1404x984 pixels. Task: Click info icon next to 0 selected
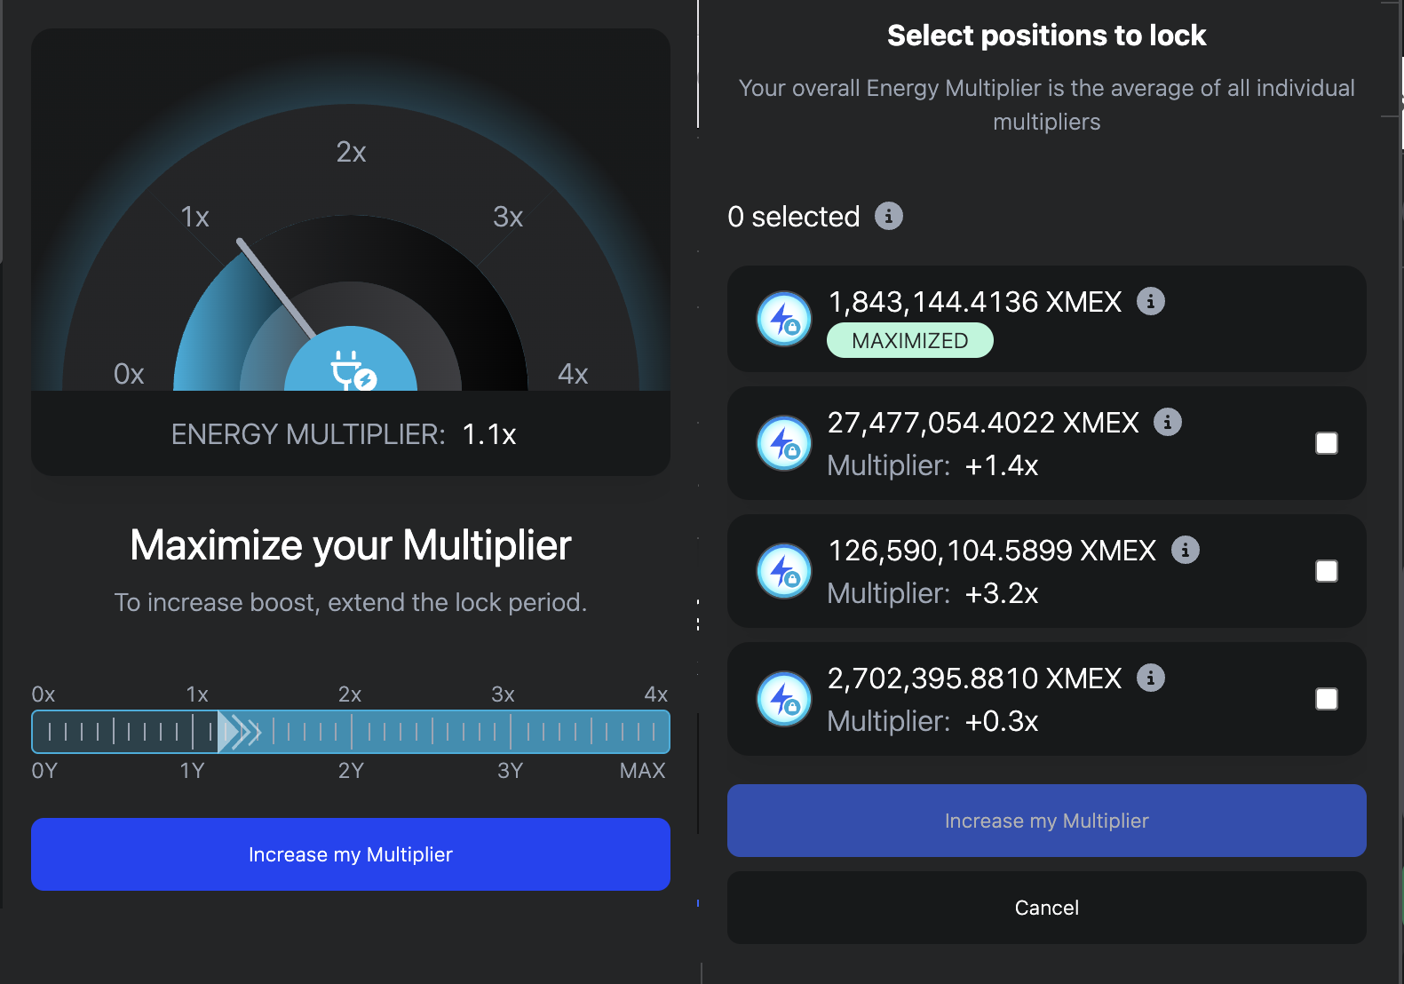889,216
